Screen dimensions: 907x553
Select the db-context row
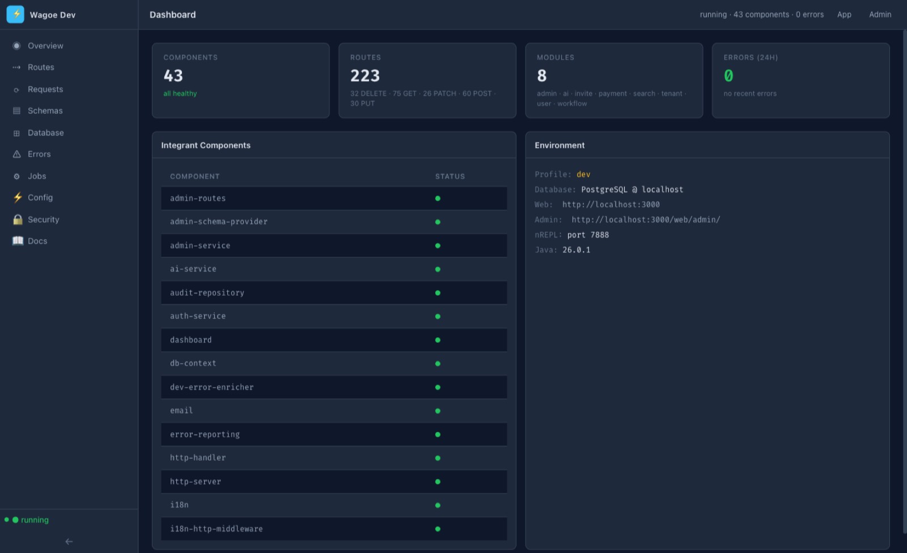click(x=334, y=364)
